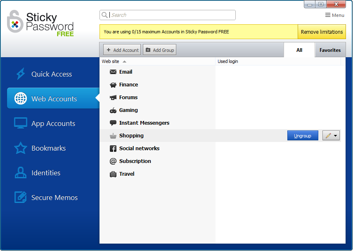Switch to the Favorites tab
This screenshot has height=251, width=353.
coord(330,50)
